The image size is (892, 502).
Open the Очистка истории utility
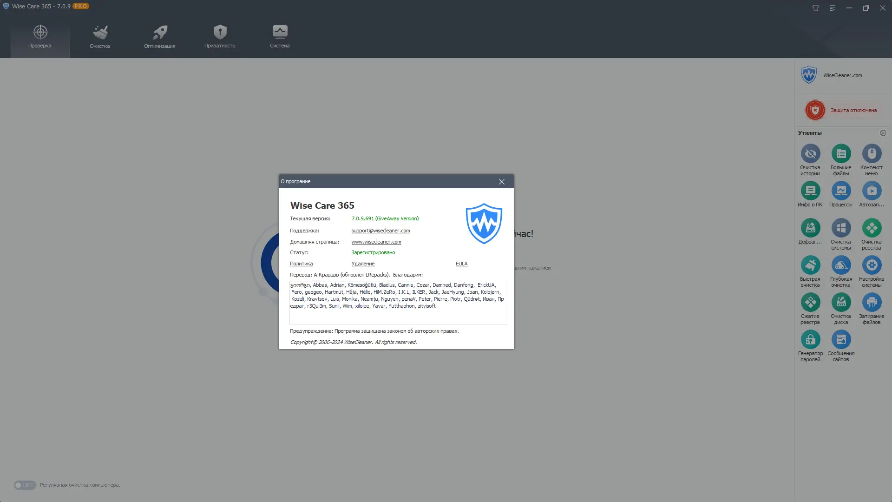click(810, 154)
